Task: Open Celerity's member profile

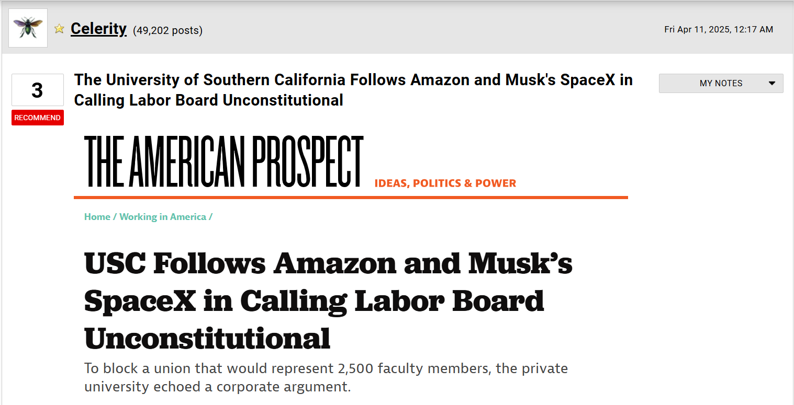Action: coord(98,29)
